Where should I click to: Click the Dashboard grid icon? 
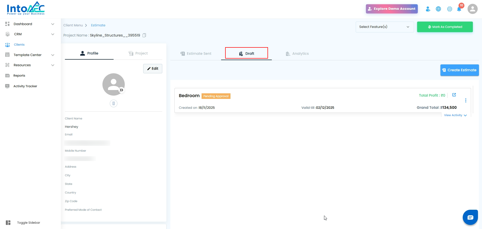(7, 24)
